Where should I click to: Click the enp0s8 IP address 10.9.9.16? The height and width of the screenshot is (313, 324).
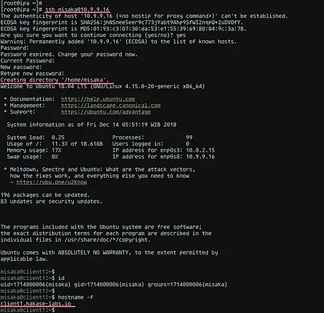200,157
